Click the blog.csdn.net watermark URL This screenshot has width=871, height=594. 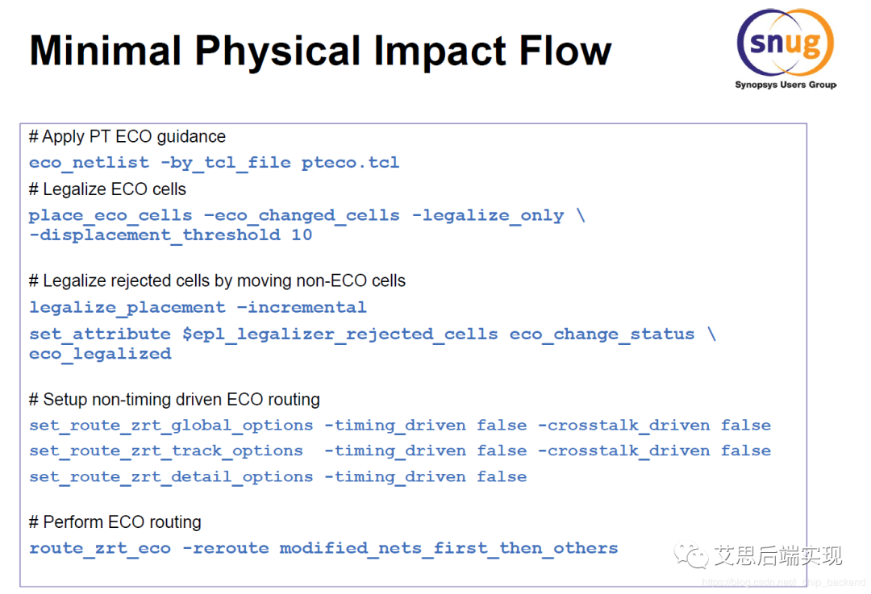(x=783, y=582)
